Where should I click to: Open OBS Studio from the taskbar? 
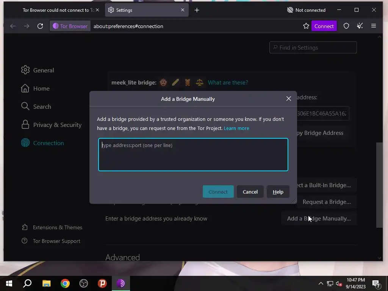click(x=84, y=283)
